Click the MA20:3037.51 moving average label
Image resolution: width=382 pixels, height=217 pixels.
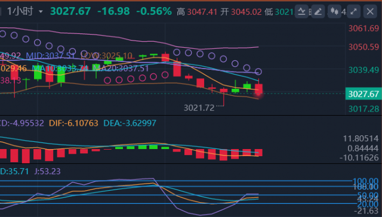121,68
